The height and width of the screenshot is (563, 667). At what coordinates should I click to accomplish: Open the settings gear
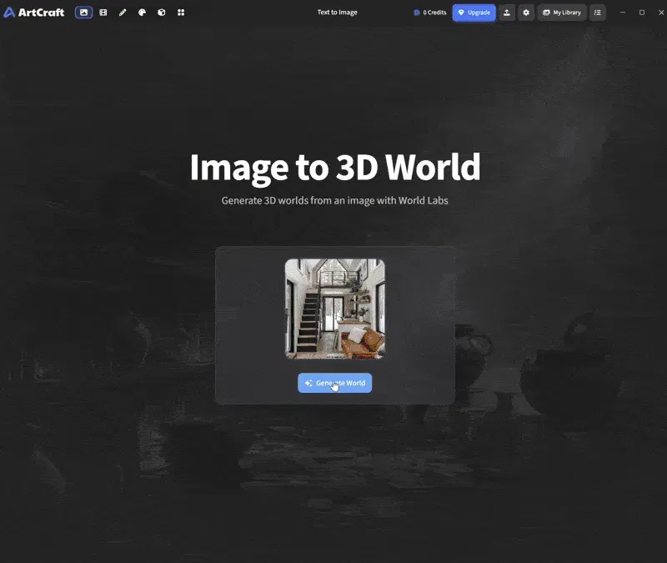pos(526,13)
